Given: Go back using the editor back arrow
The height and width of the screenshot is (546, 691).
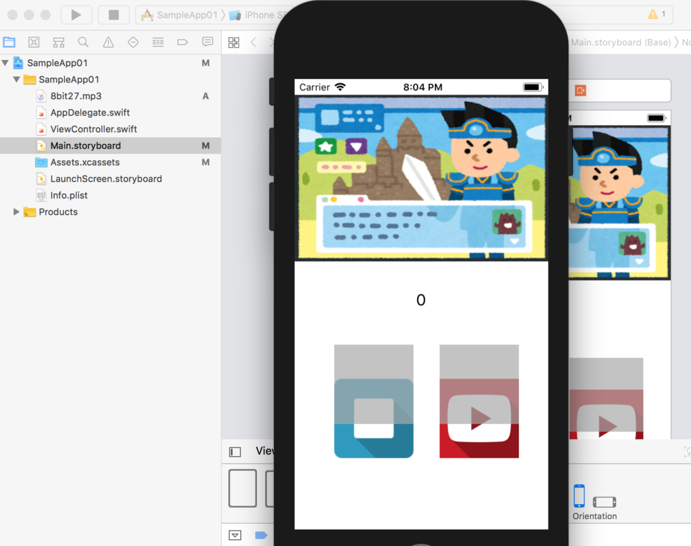Looking at the screenshot, I should [254, 43].
